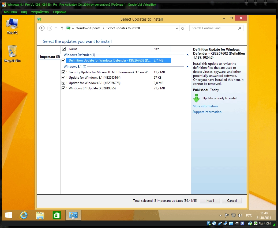
Task: Uncheck Windows 8.1 Update KB2919355
Action: coord(63,88)
